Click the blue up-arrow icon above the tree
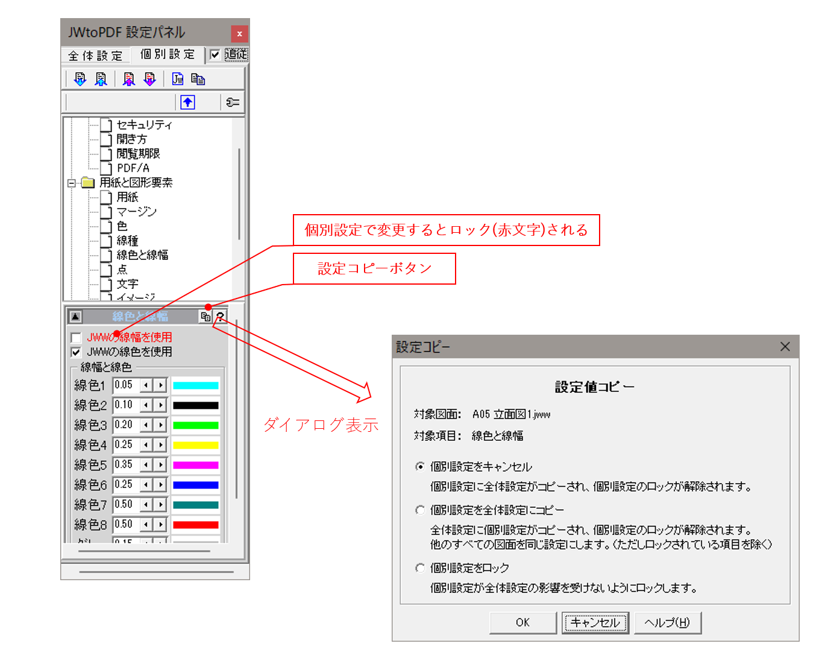The height and width of the screenshot is (664, 828). [187, 102]
